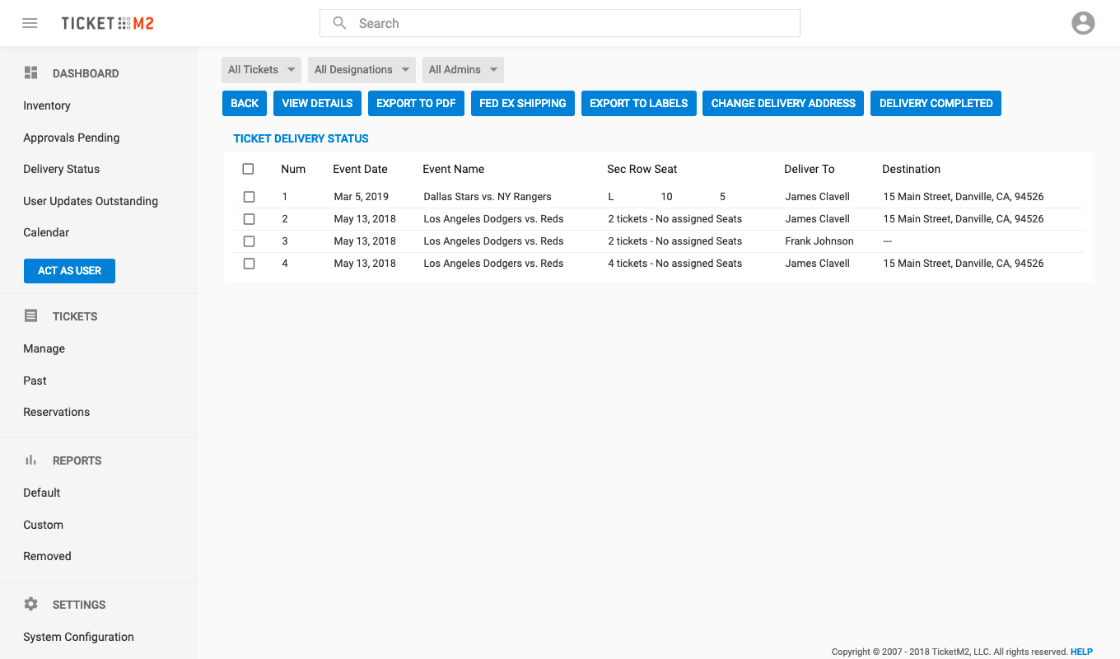Check the Dallas Stars vs. NY Rangers row
The height and width of the screenshot is (659, 1120).
click(249, 197)
